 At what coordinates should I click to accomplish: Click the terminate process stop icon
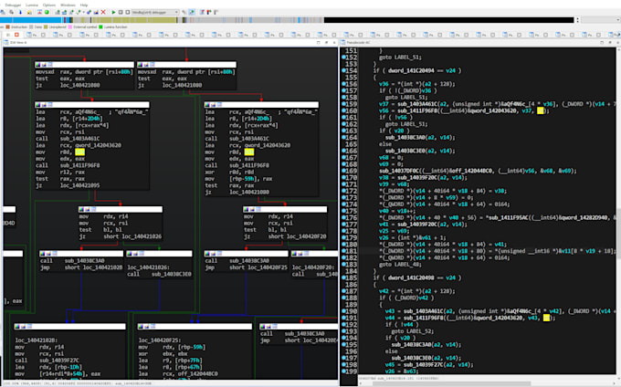click(x=128, y=12)
